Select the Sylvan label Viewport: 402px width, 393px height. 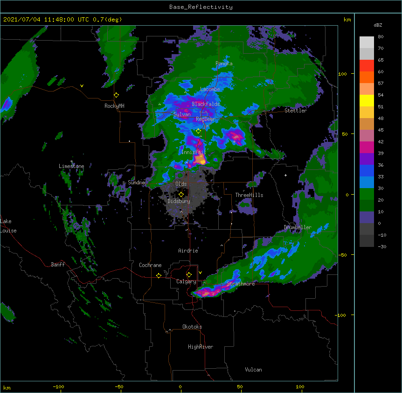(x=182, y=114)
